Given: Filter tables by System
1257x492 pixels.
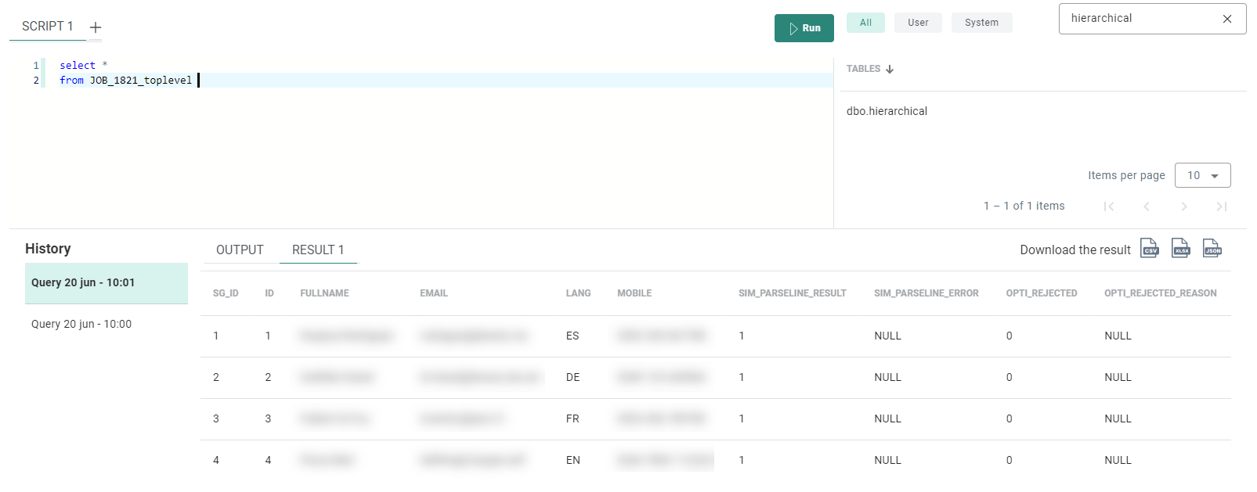Looking at the screenshot, I should click(981, 23).
